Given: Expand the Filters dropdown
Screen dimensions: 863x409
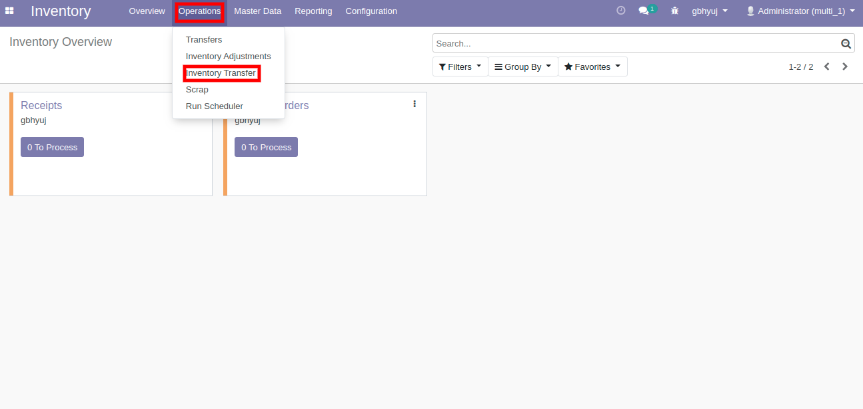Looking at the screenshot, I should (460, 67).
